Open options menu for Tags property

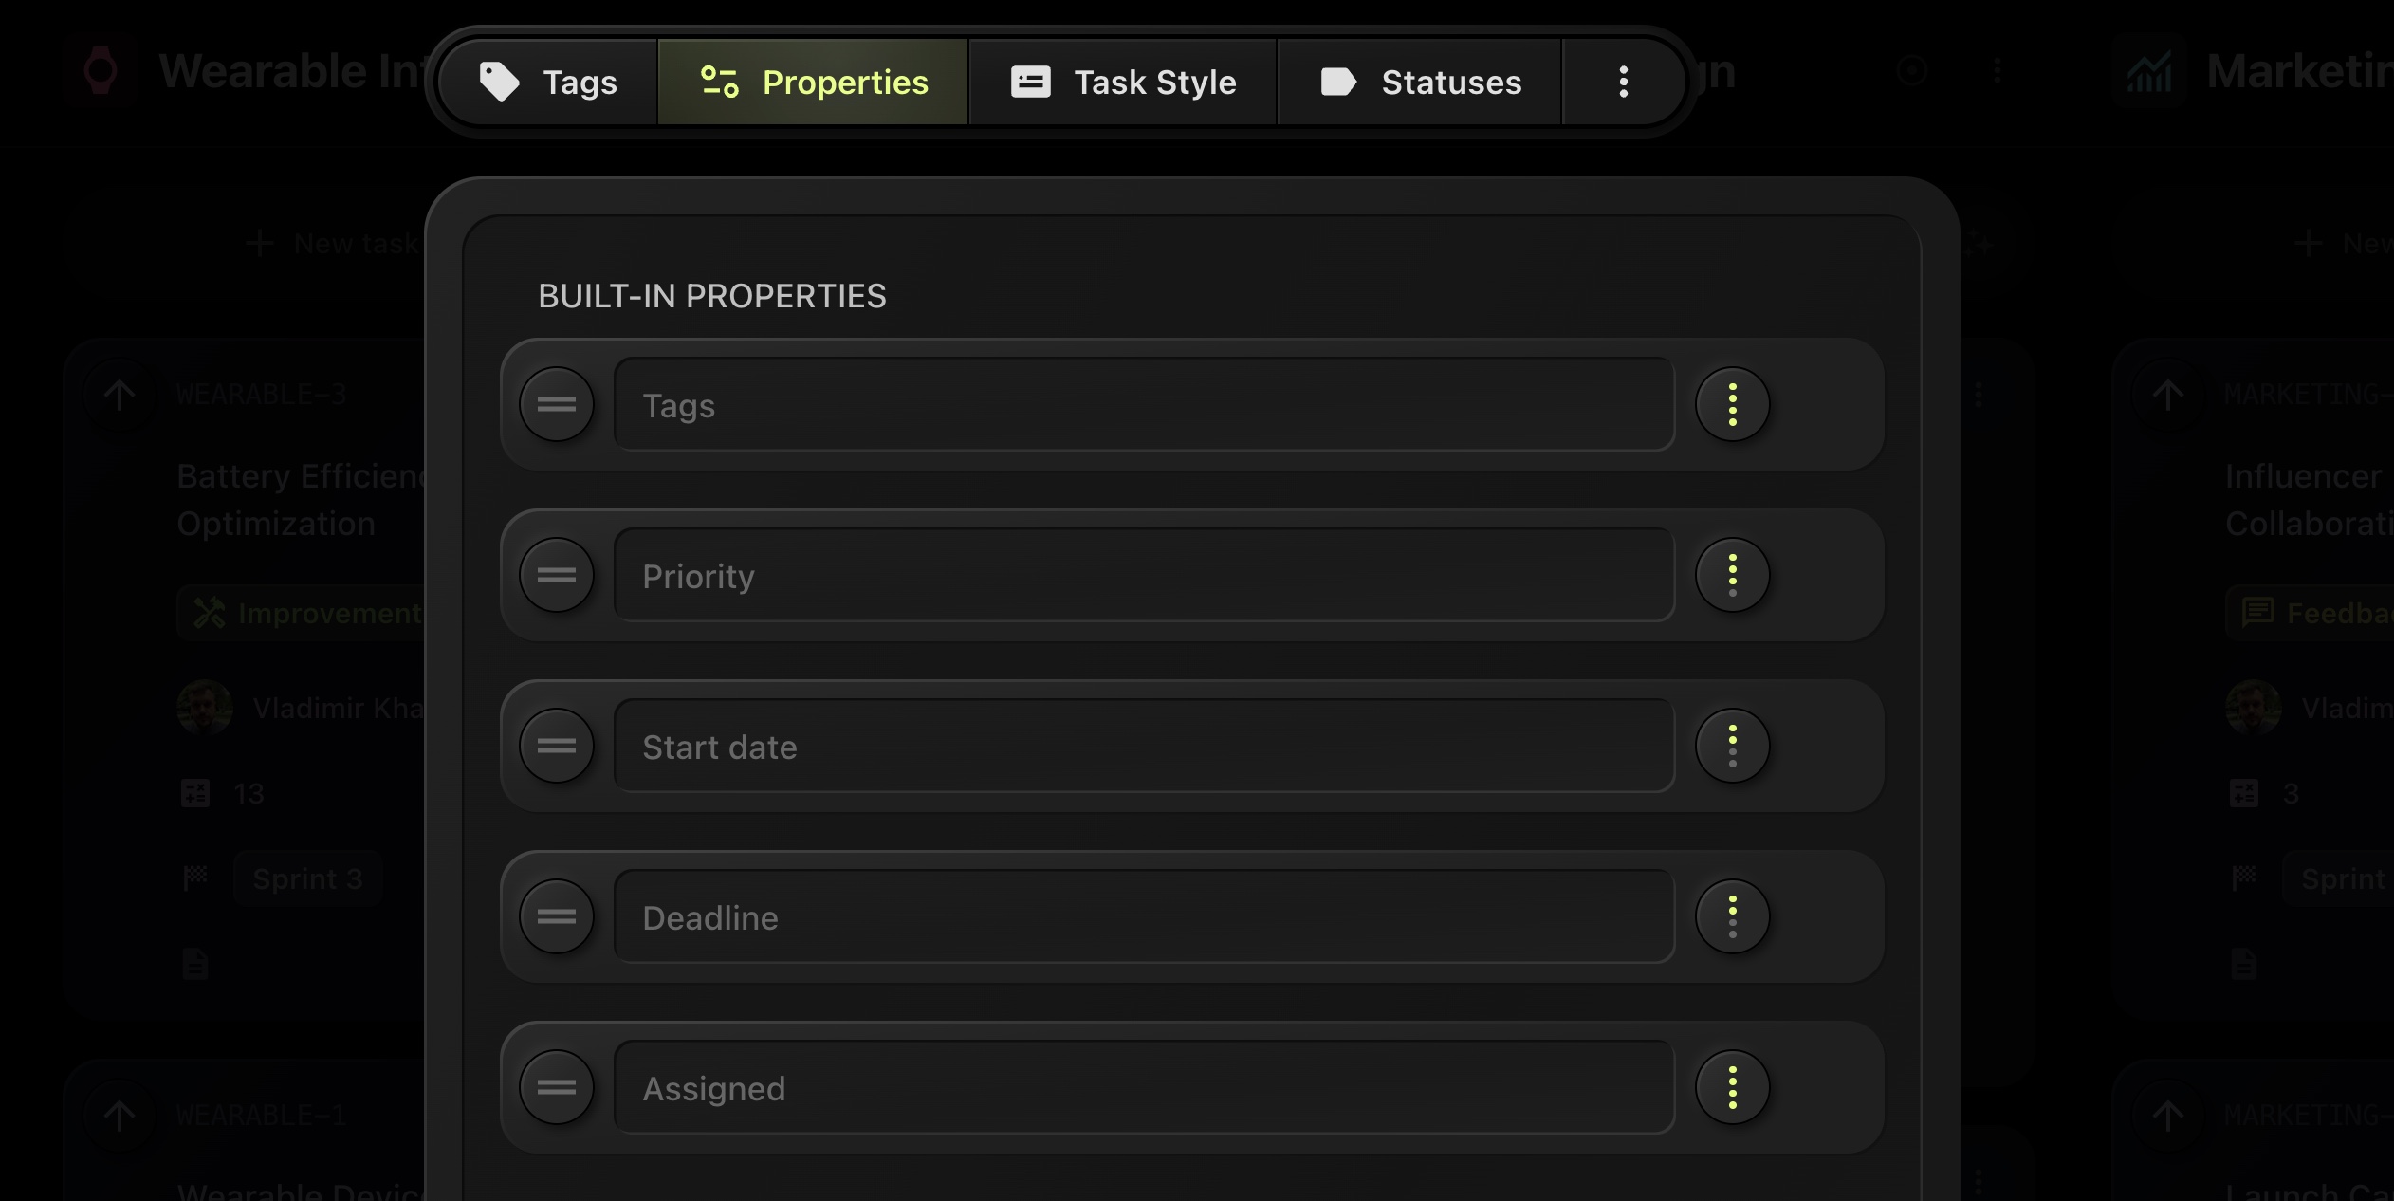coord(1732,405)
